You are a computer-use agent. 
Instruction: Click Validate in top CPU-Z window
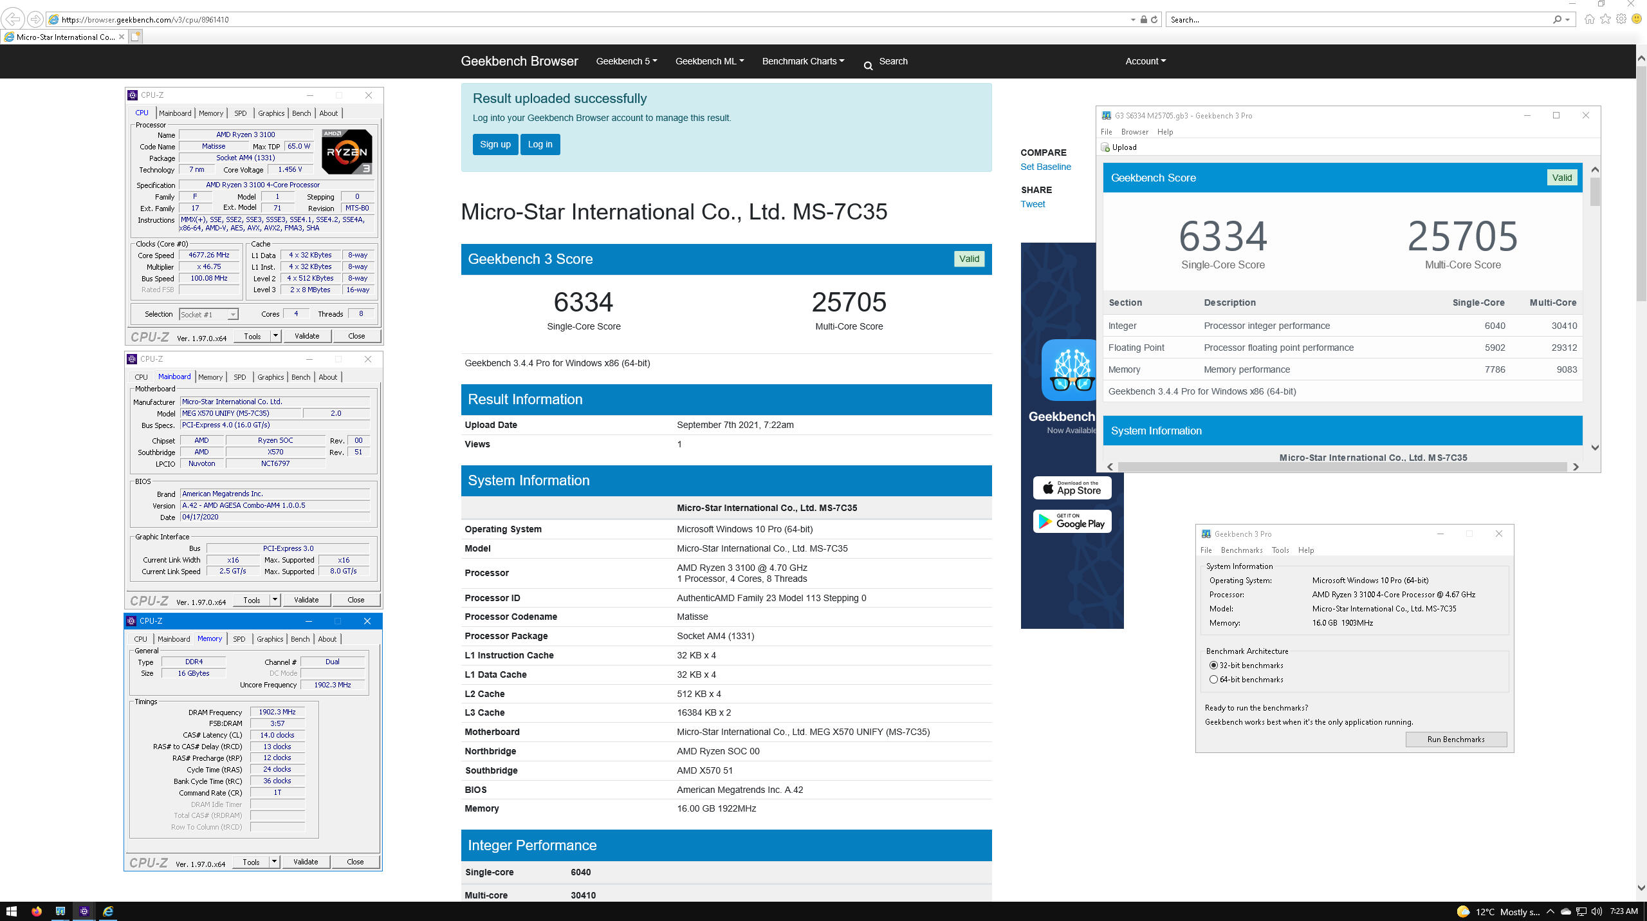307,336
